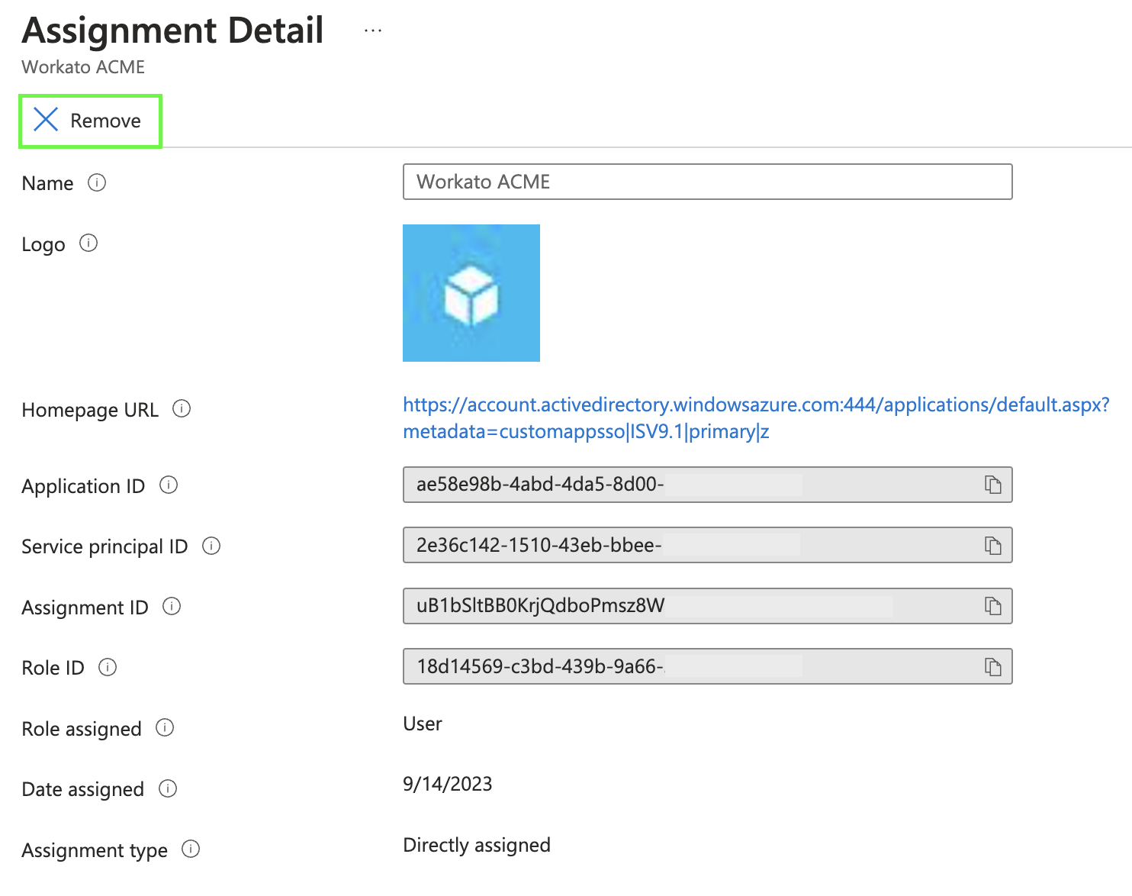
Task: Click the info icon beside Logo
Action: click(88, 243)
